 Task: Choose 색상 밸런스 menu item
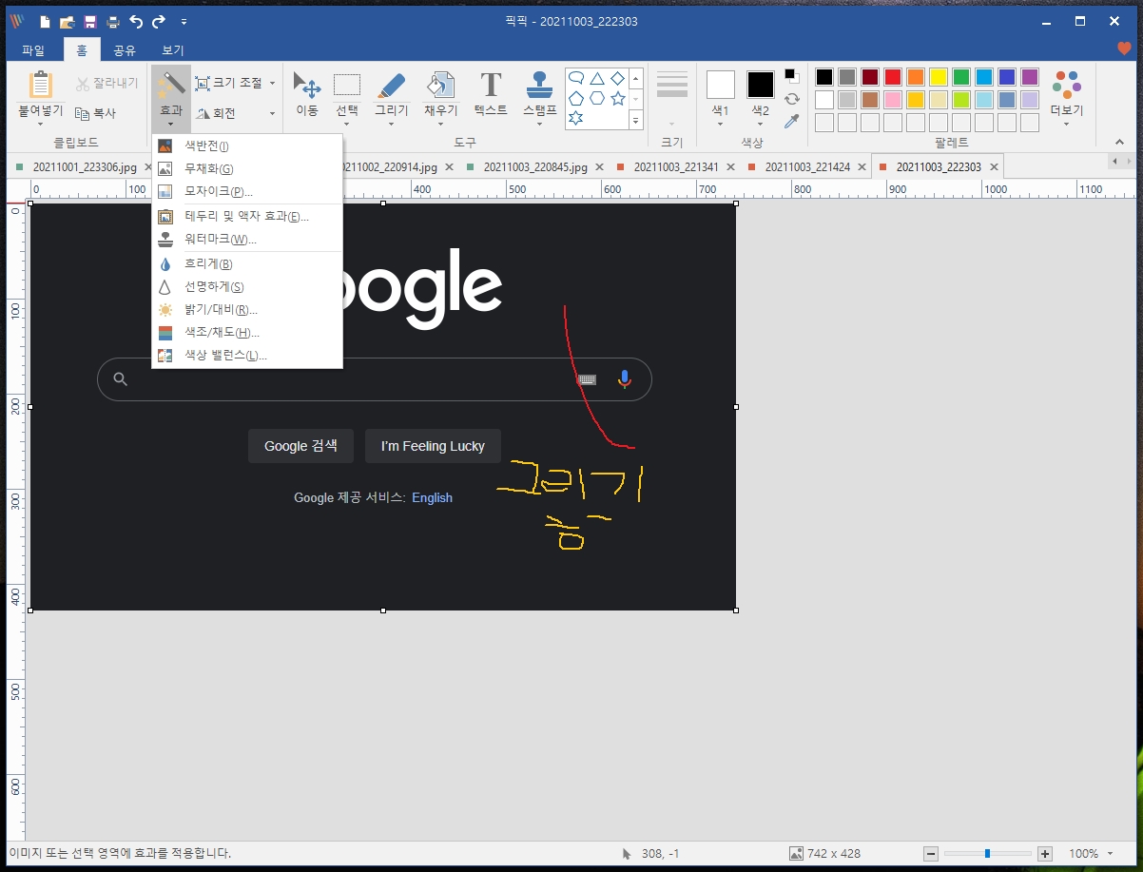coord(247,355)
